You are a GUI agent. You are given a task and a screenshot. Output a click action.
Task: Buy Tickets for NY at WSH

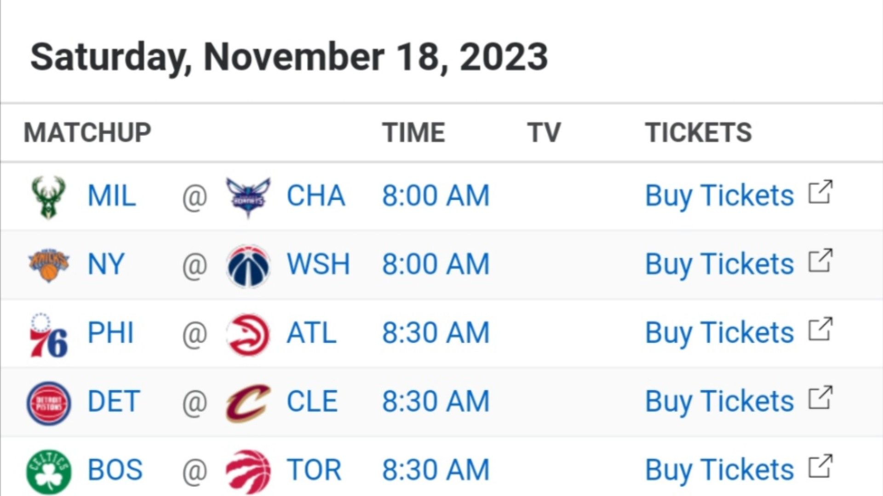(719, 264)
